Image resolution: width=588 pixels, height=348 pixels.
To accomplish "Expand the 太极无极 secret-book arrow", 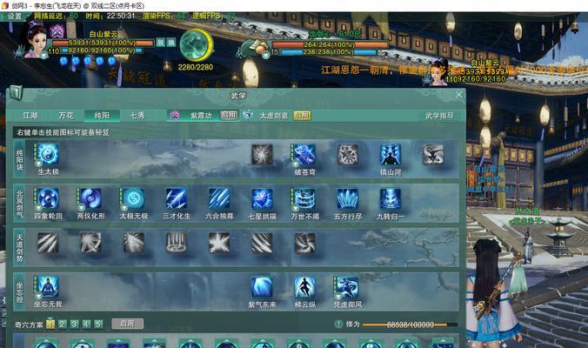I will pyautogui.click(x=124, y=208).
